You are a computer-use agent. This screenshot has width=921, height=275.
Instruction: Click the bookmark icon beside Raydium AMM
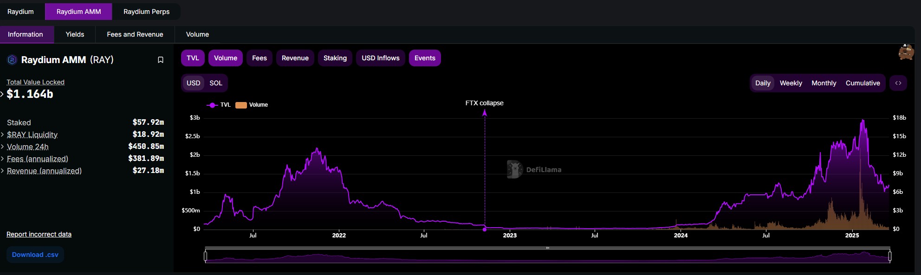point(161,60)
